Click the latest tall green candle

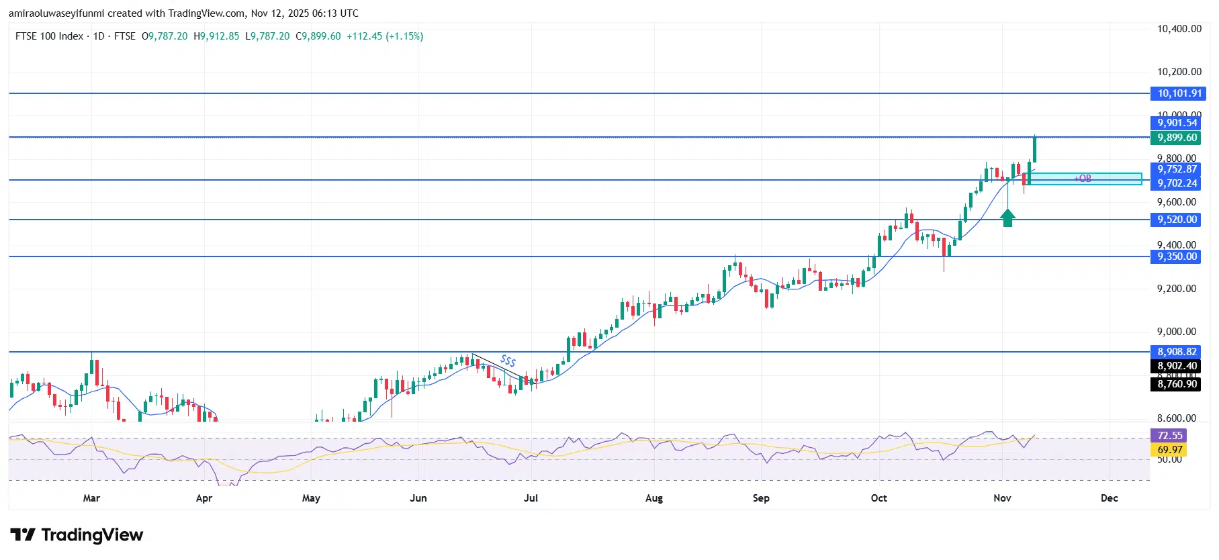click(x=1034, y=149)
